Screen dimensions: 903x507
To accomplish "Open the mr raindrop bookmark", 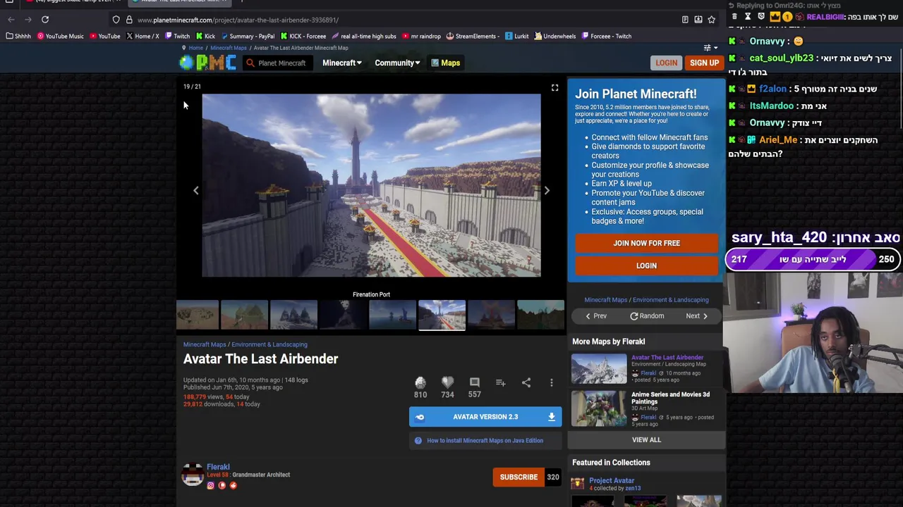I will (x=421, y=36).
